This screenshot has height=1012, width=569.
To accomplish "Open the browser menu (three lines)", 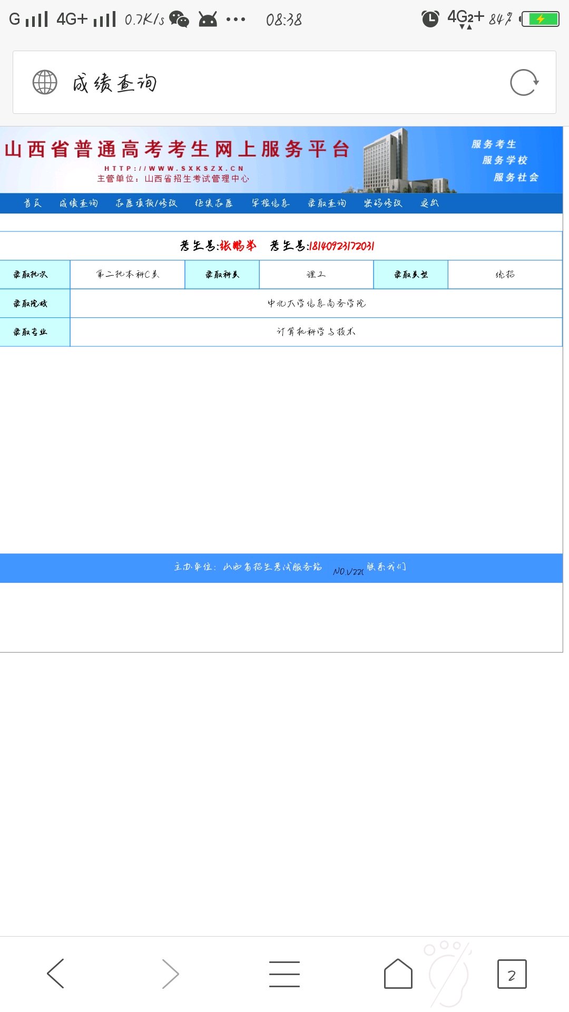I will point(284,974).
